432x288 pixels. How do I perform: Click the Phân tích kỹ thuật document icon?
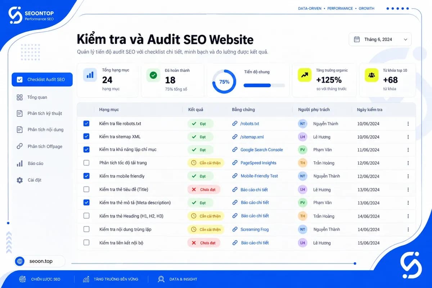coord(20,113)
